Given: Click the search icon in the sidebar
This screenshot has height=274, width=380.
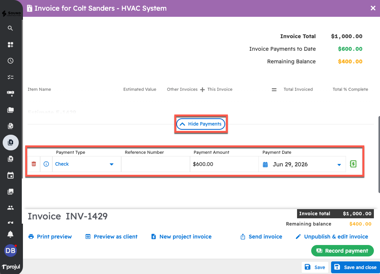Looking at the screenshot, I should tap(10, 28).
